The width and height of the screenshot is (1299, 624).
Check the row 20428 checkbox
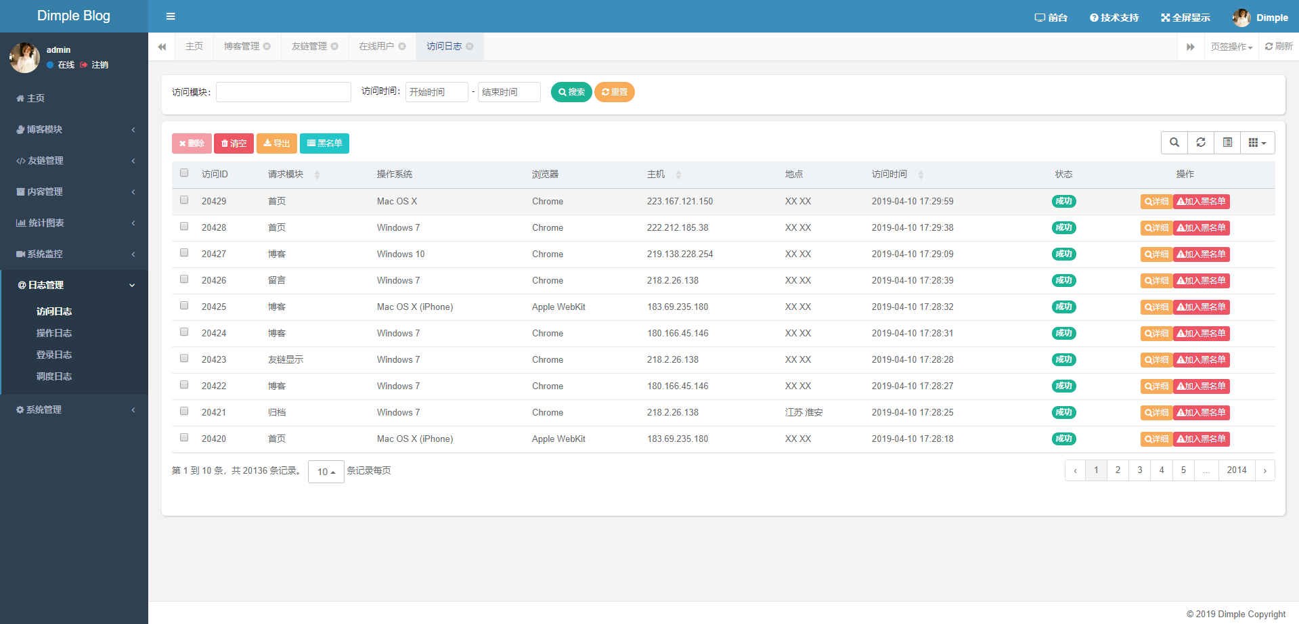coord(184,226)
